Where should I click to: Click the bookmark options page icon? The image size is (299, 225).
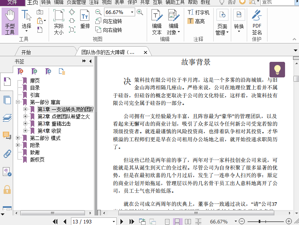tap(62, 71)
